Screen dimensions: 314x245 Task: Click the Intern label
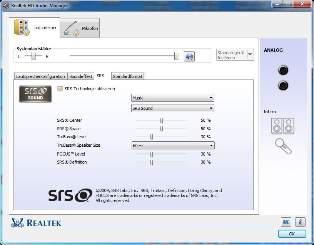click(269, 112)
